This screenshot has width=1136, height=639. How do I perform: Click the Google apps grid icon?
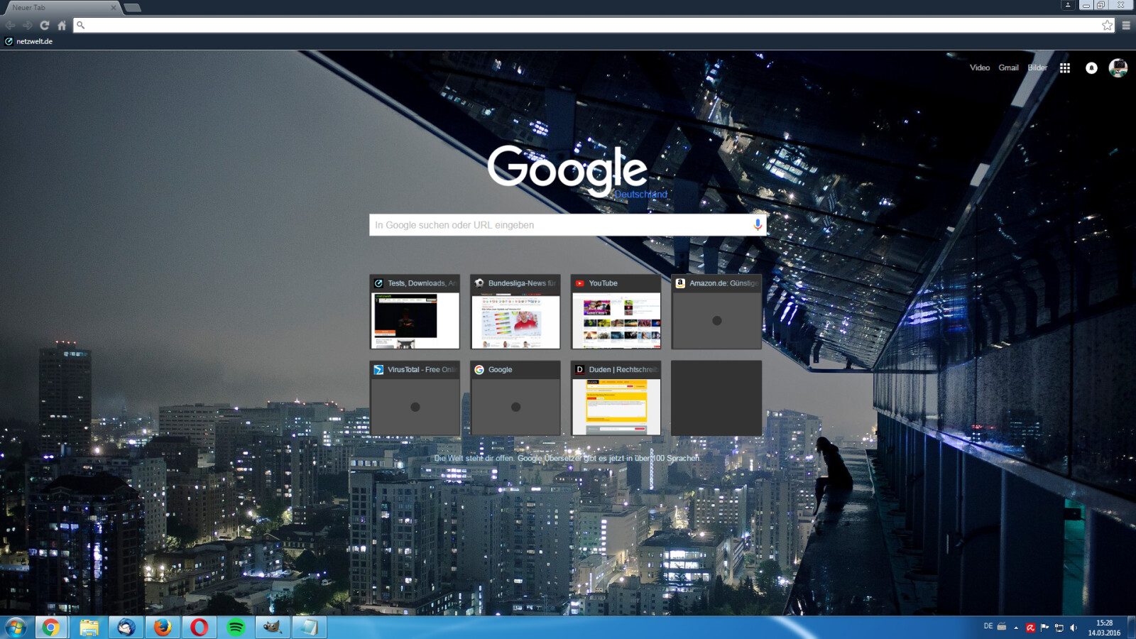[x=1064, y=68]
